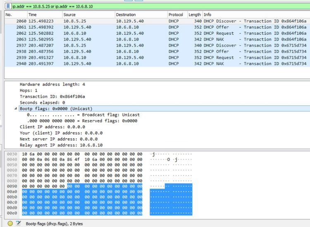Select the Relay agent IP address field
Image resolution: width=310 pixels, height=227 pixels.
pos(61,145)
